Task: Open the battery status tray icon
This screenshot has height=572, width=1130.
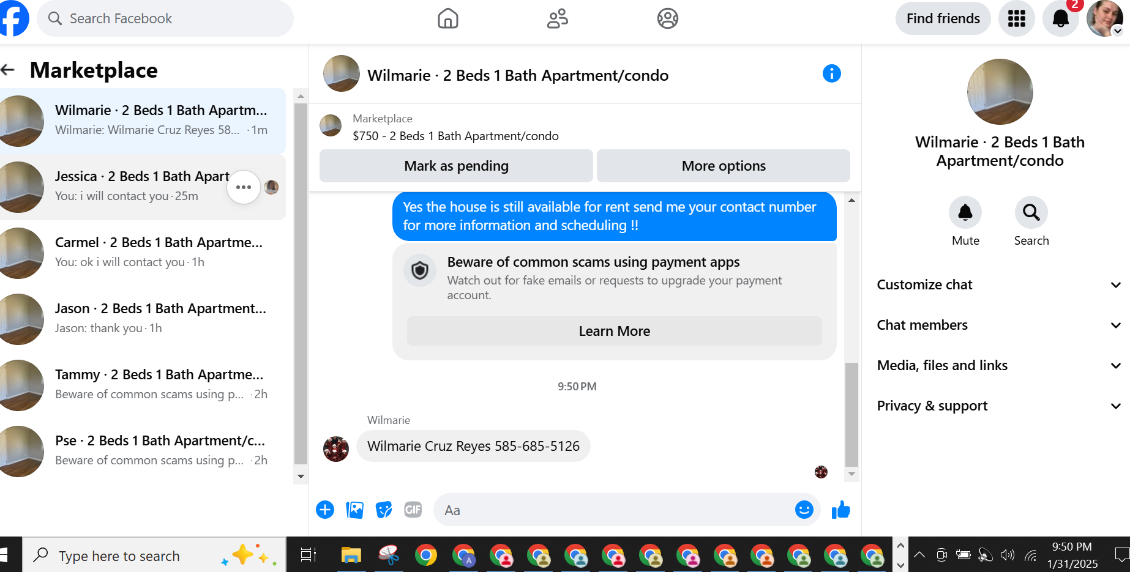Action: tap(963, 555)
